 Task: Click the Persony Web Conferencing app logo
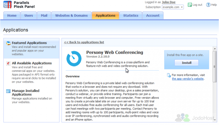74,59
